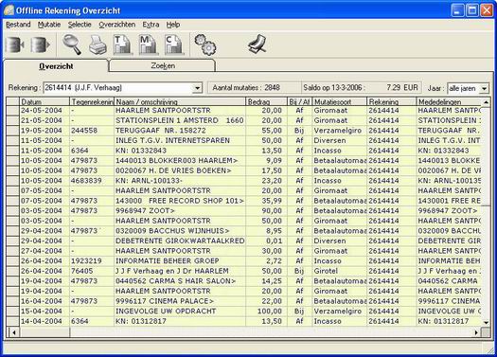
Task: Select the Overzicht tab
Action: tap(56, 66)
